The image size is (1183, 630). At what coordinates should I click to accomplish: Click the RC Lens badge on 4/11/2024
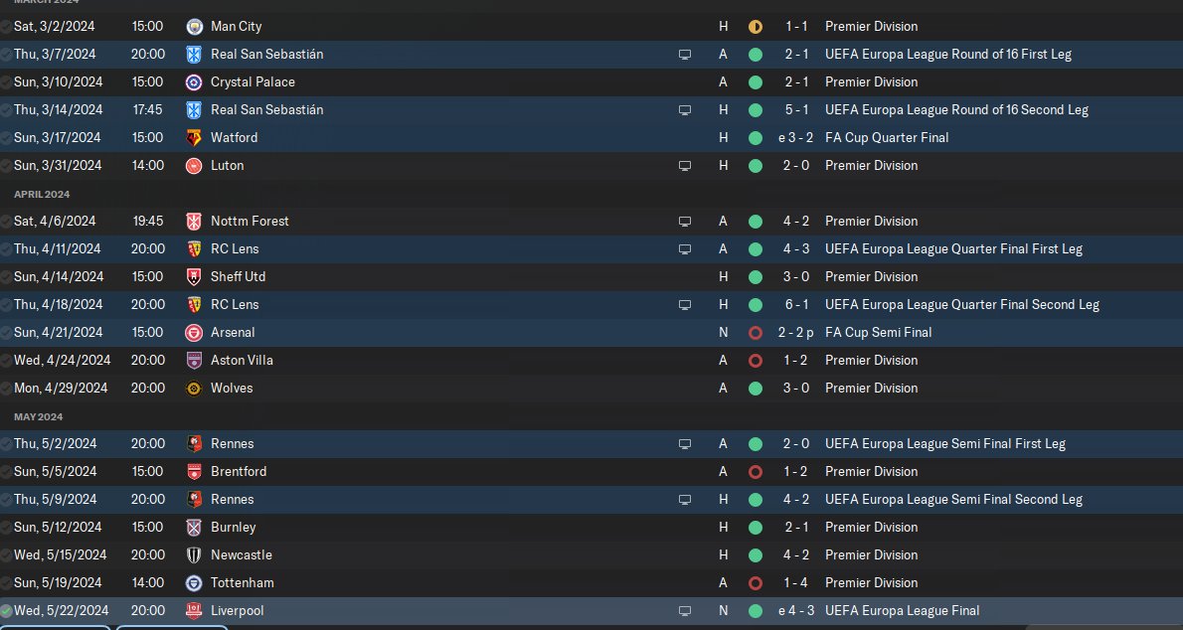point(194,249)
